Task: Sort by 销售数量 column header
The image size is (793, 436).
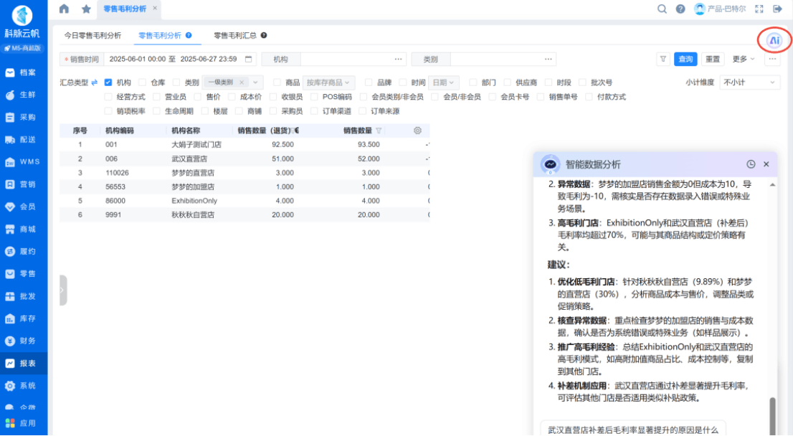Action: [358, 131]
